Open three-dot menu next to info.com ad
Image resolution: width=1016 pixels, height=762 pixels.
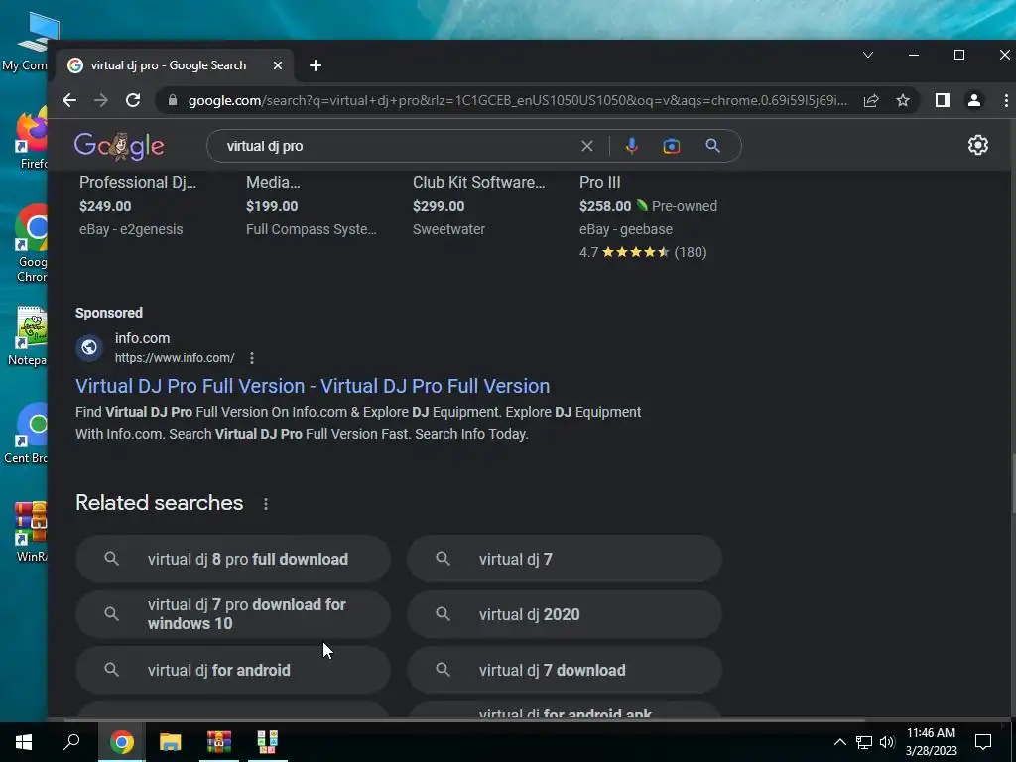(x=252, y=357)
